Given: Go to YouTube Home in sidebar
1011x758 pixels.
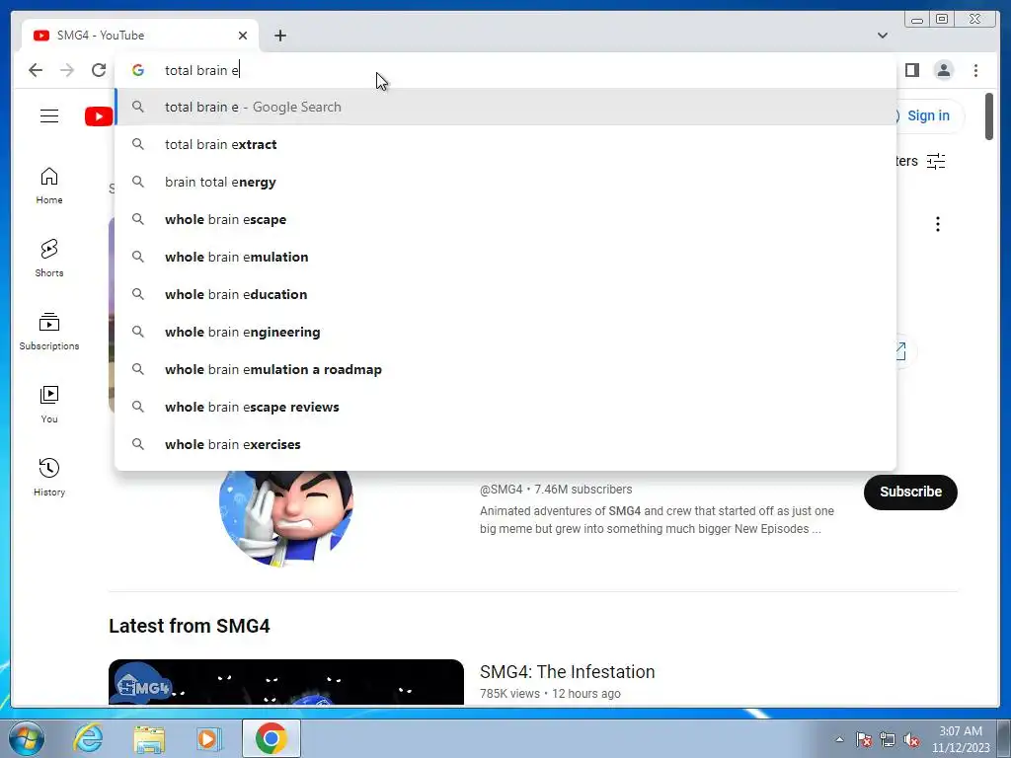Looking at the screenshot, I should pos(49,186).
